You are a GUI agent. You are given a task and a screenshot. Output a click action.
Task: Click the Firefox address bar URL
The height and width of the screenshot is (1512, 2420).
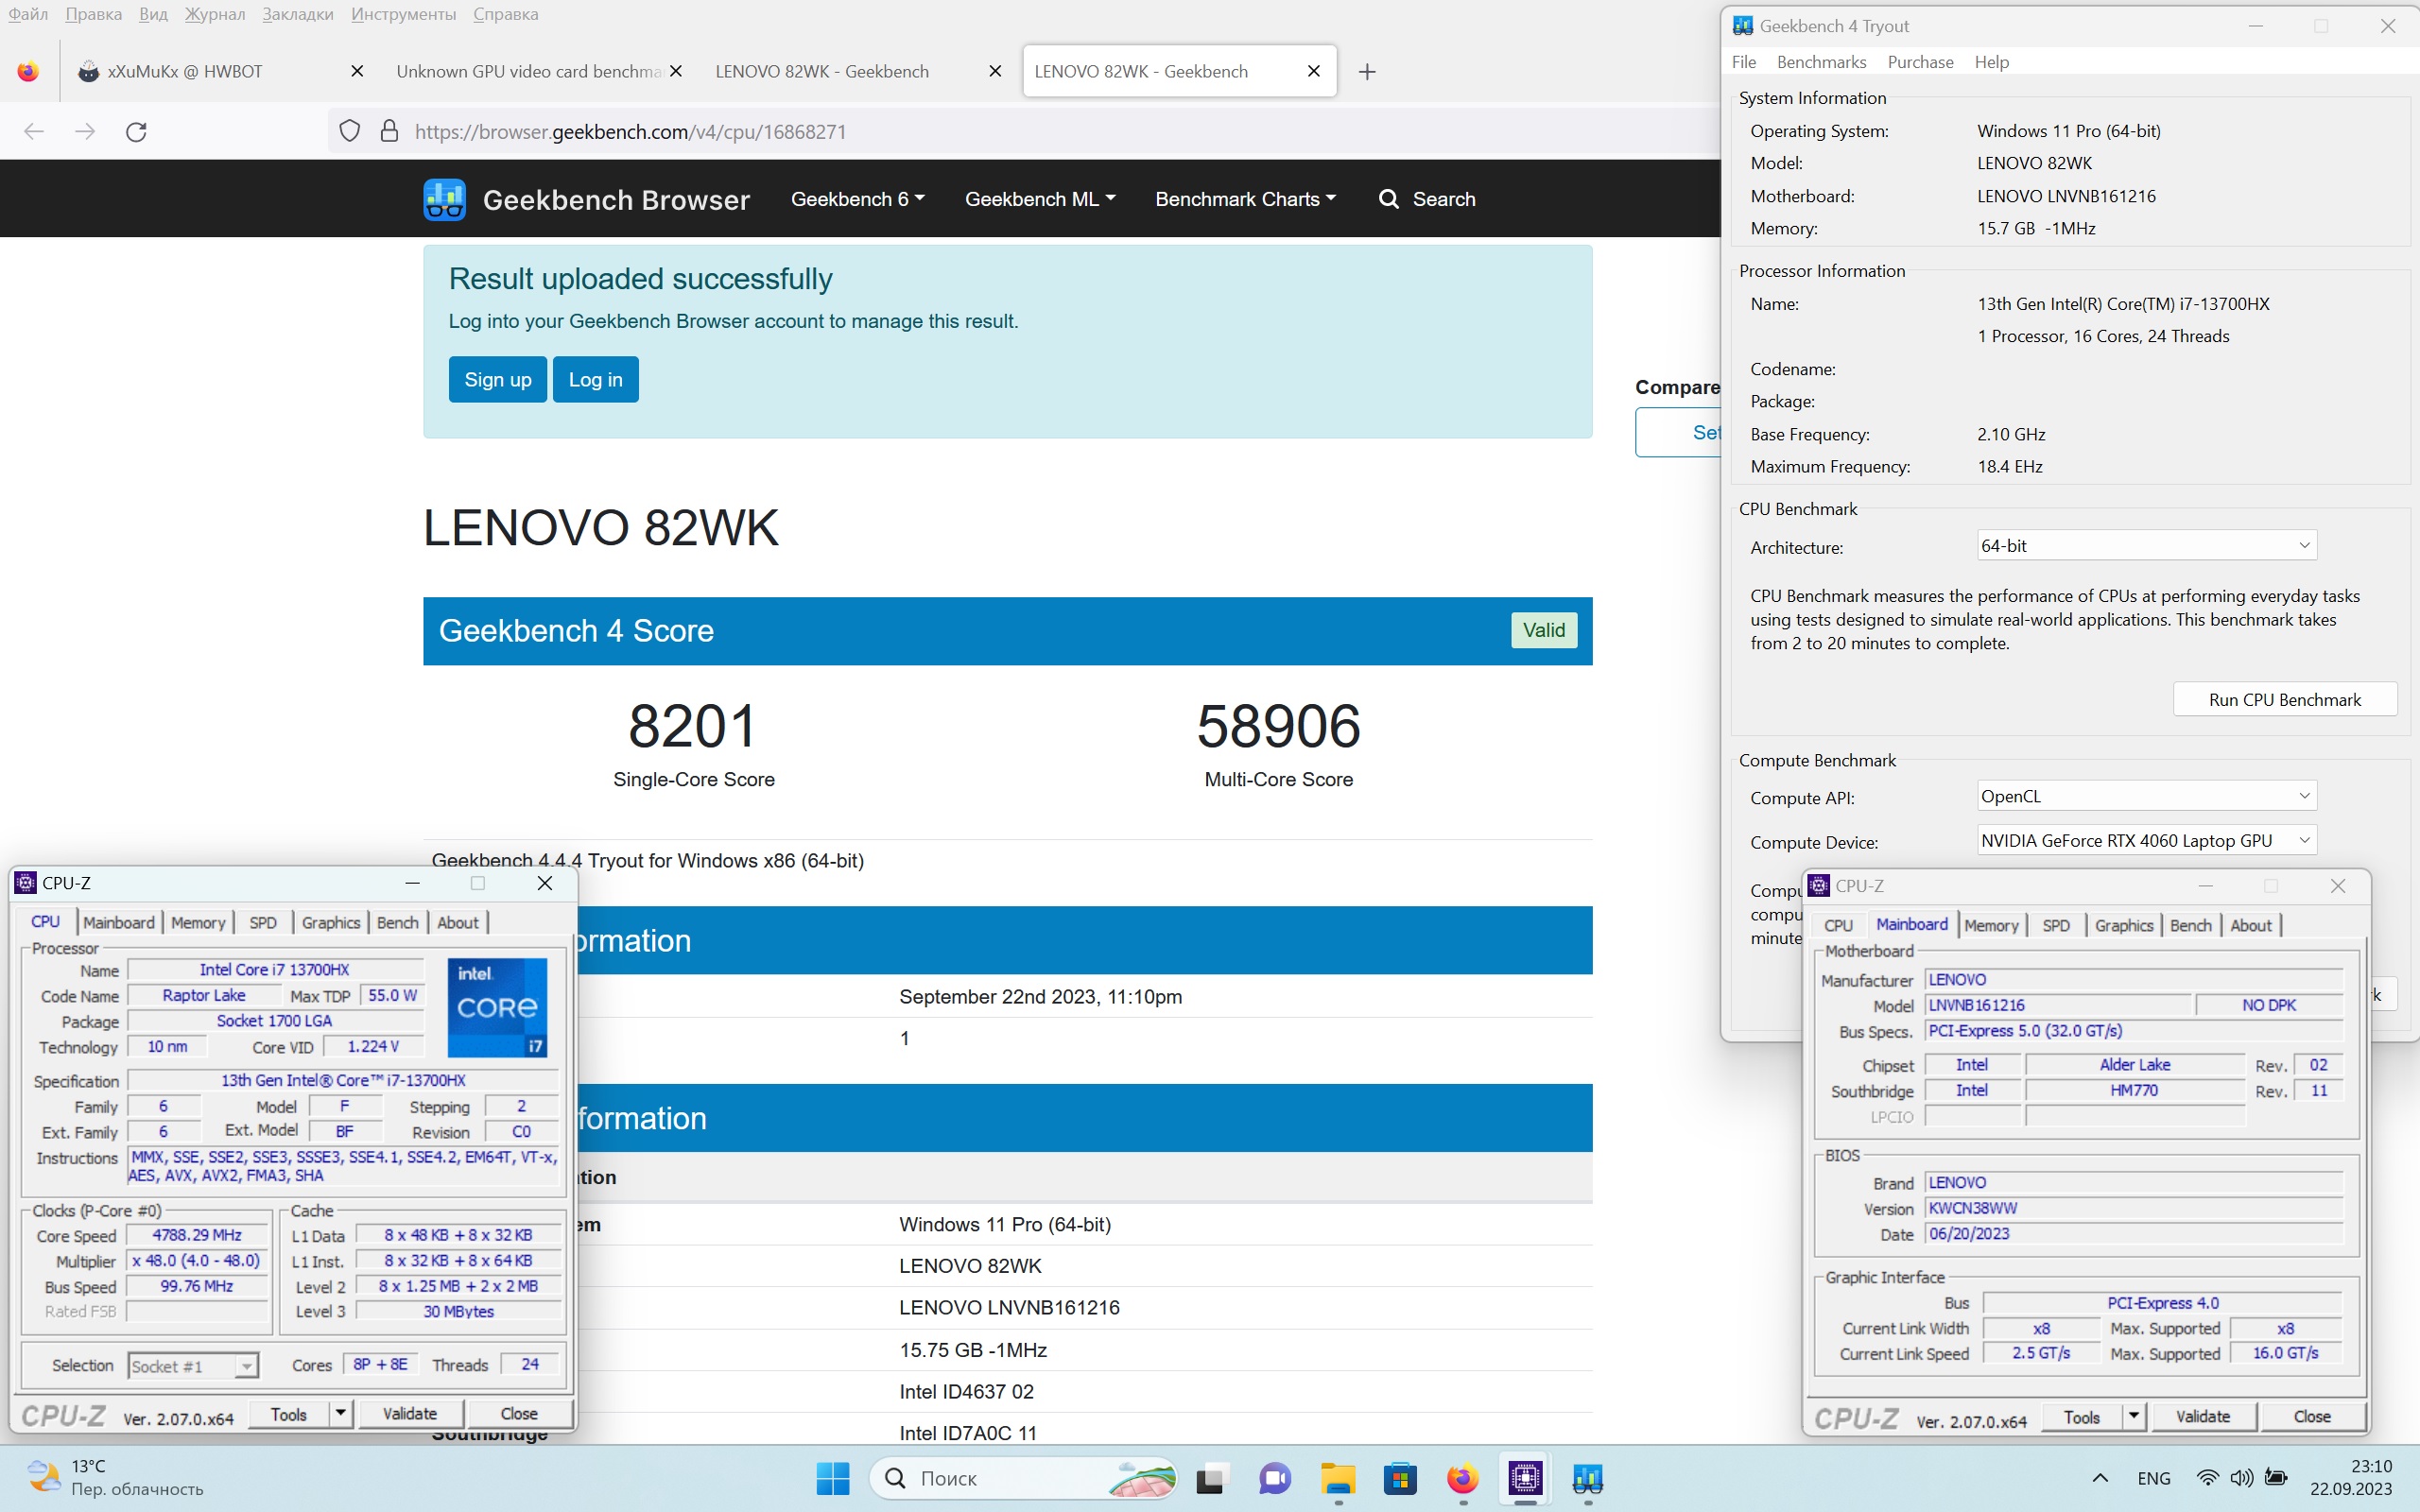(630, 131)
